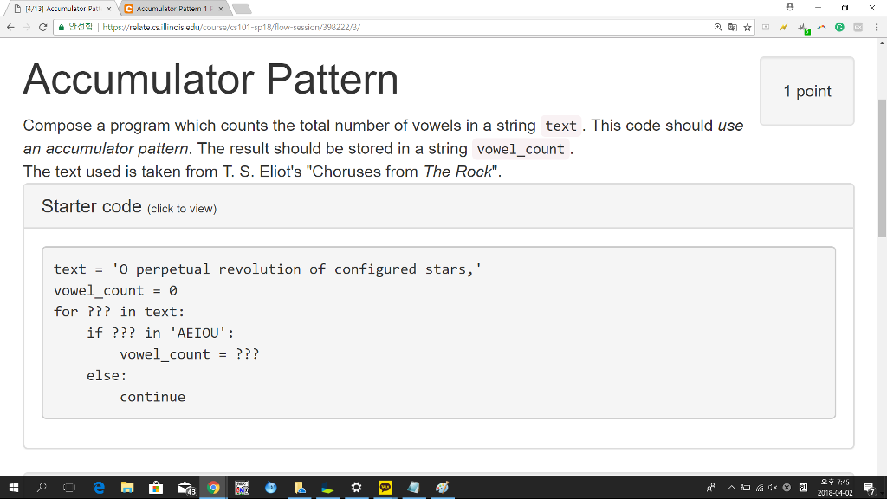Image resolution: width=887 pixels, height=499 pixels.
Task: Click the translate page icon
Action: [x=733, y=28]
